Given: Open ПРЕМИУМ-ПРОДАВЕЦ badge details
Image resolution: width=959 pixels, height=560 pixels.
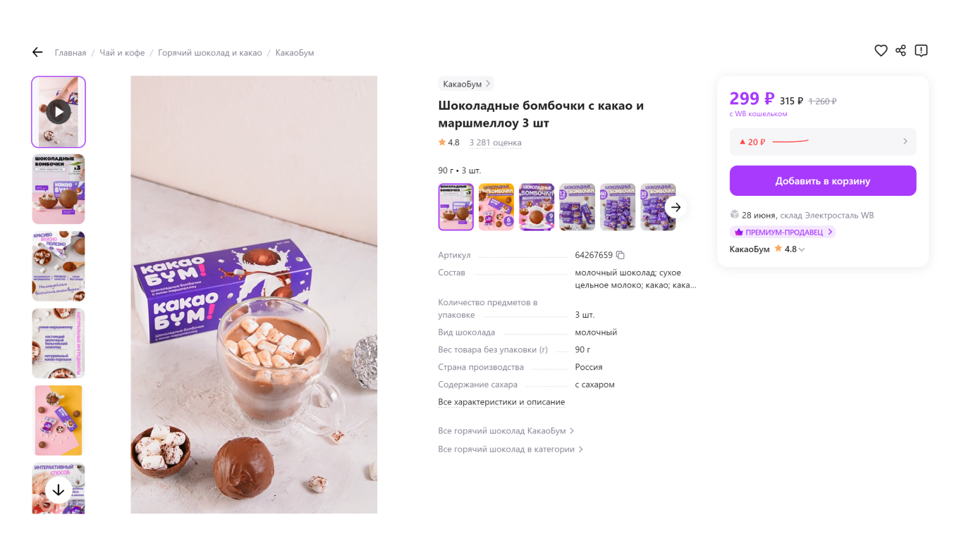Looking at the screenshot, I should click(x=784, y=232).
